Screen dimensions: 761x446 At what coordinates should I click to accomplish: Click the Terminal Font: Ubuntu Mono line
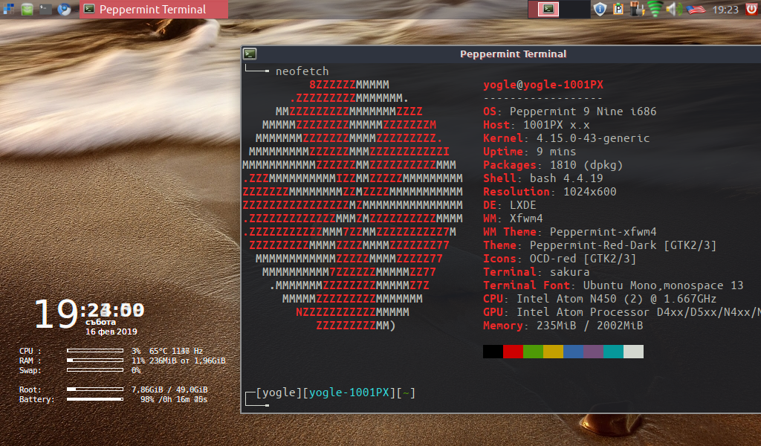613,285
